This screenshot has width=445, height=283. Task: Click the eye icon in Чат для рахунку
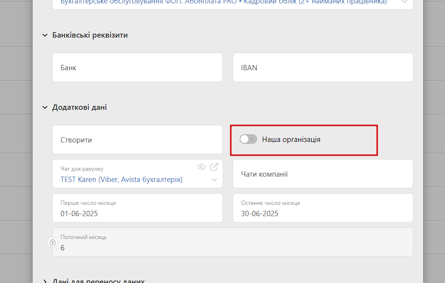click(202, 167)
